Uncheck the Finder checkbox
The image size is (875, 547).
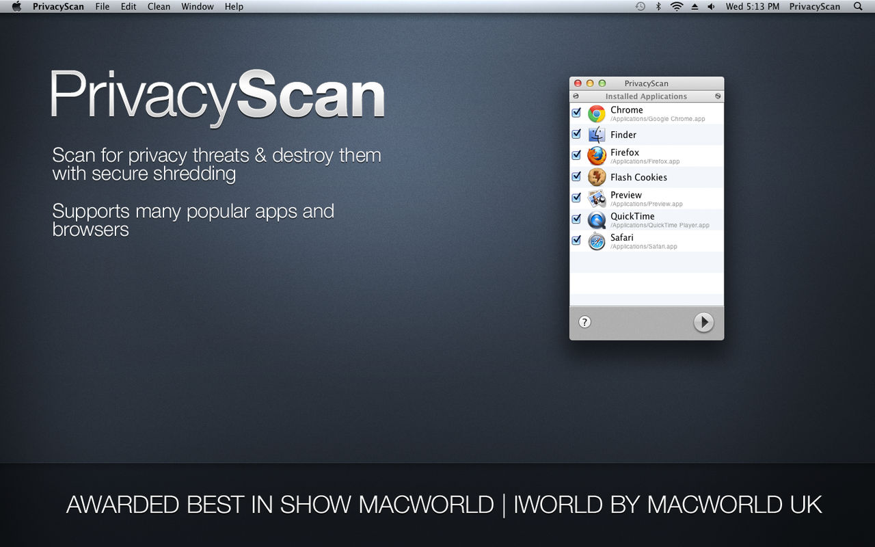(x=576, y=134)
